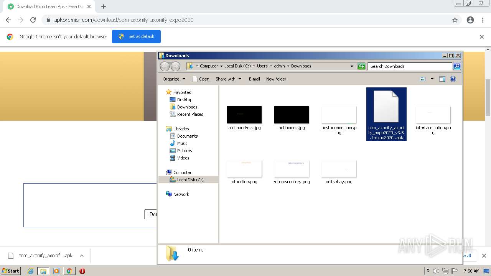Go back in Downloads explorer window
This screenshot has width=491, height=276.
[165, 66]
